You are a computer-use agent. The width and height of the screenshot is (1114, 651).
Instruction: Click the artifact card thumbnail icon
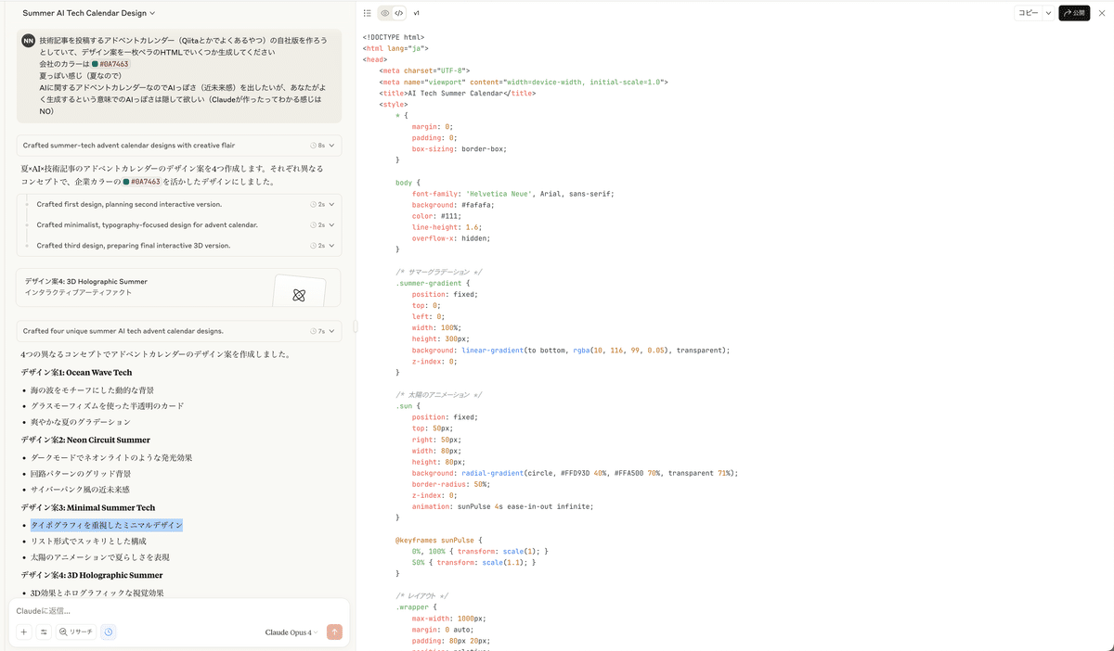[x=299, y=293]
